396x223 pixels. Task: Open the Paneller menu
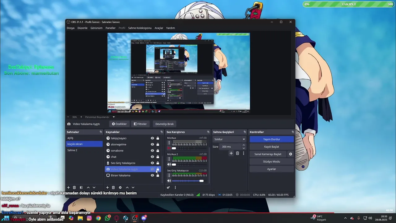(x=110, y=28)
